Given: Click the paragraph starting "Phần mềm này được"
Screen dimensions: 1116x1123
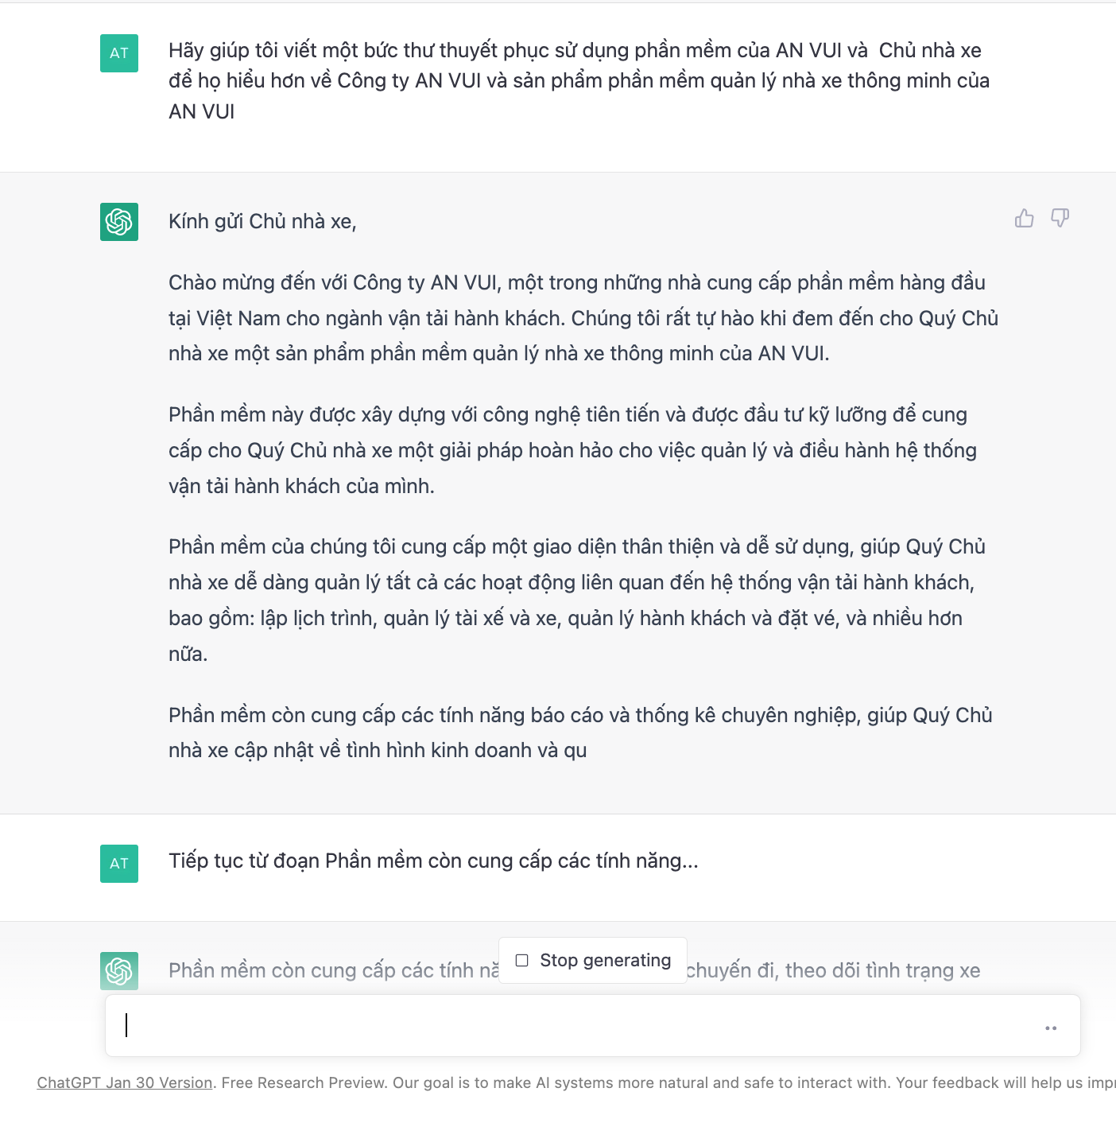Looking at the screenshot, I should (x=572, y=450).
